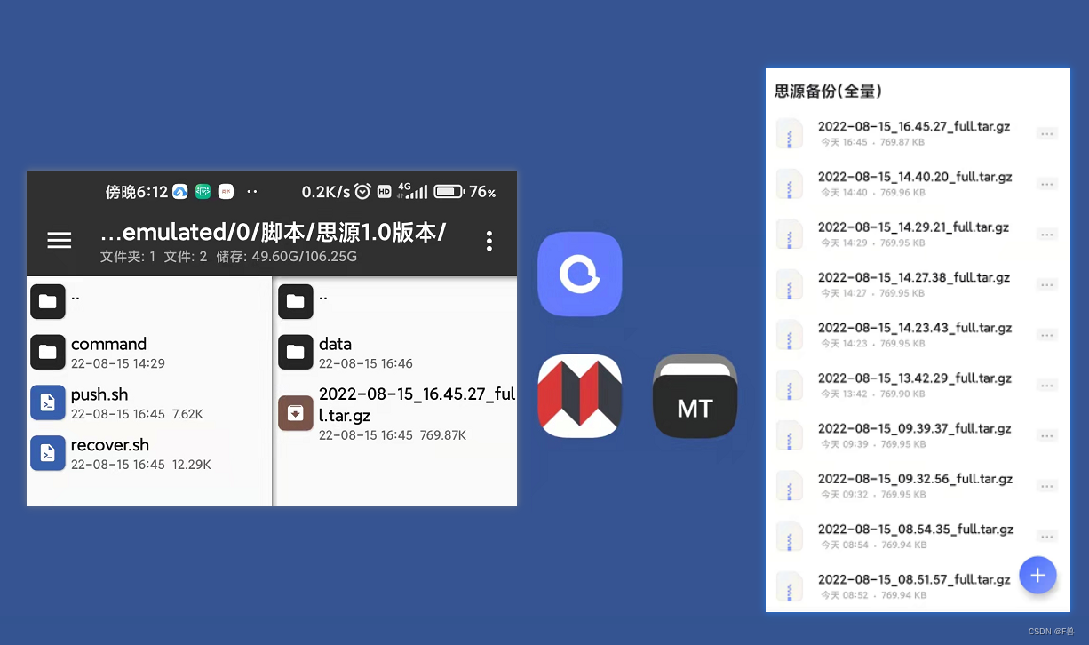This screenshot has width=1089, height=645.
Task: Tap archive icon of 2022-08-15_13.42.29_full.tar.gz
Action: click(x=789, y=386)
